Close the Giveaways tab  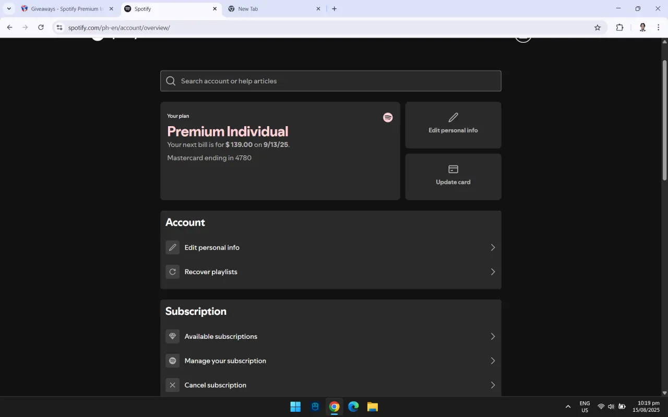click(x=111, y=9)
